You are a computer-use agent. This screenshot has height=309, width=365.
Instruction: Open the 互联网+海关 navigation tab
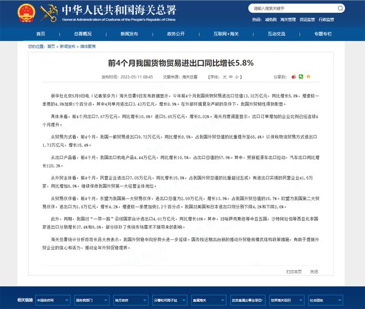pos(226,34)
